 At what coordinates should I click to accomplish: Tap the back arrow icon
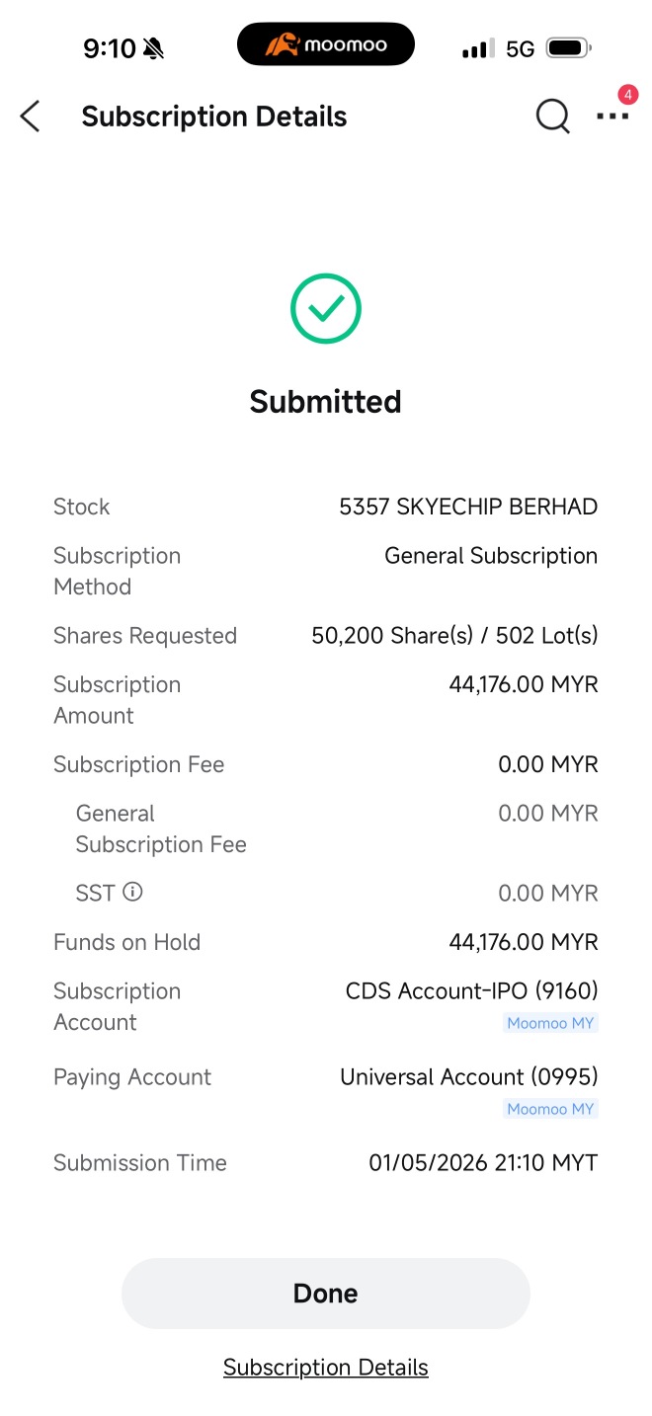30,117
